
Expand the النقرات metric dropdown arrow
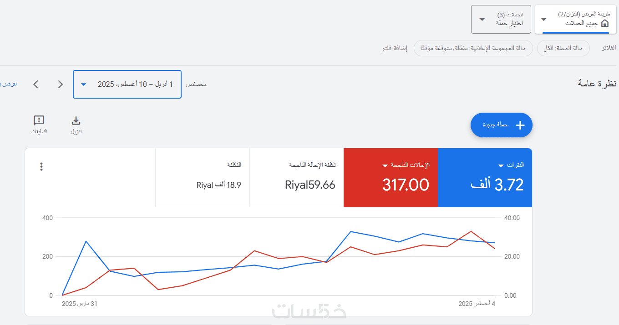tap(501, 165)
